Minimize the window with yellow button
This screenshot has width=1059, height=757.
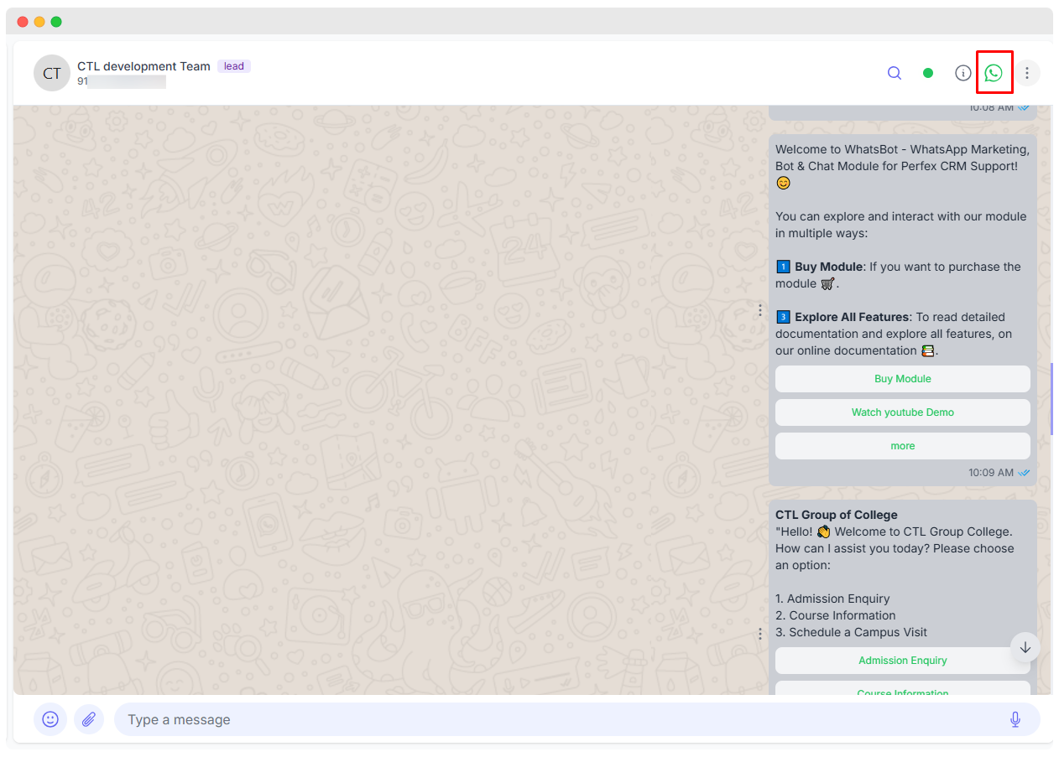click(39, 22)
